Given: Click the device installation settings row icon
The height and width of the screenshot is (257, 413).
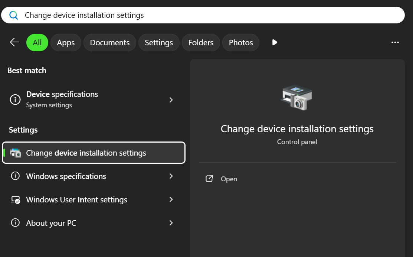Looking at the screenshot, I should click(15, 153).
